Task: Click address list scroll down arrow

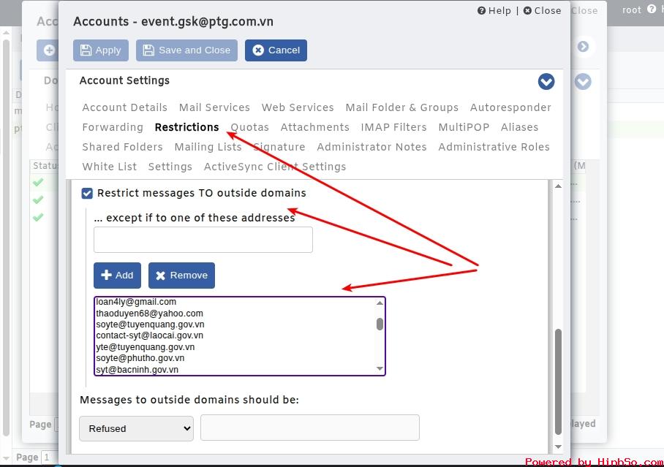Action: 380,369
